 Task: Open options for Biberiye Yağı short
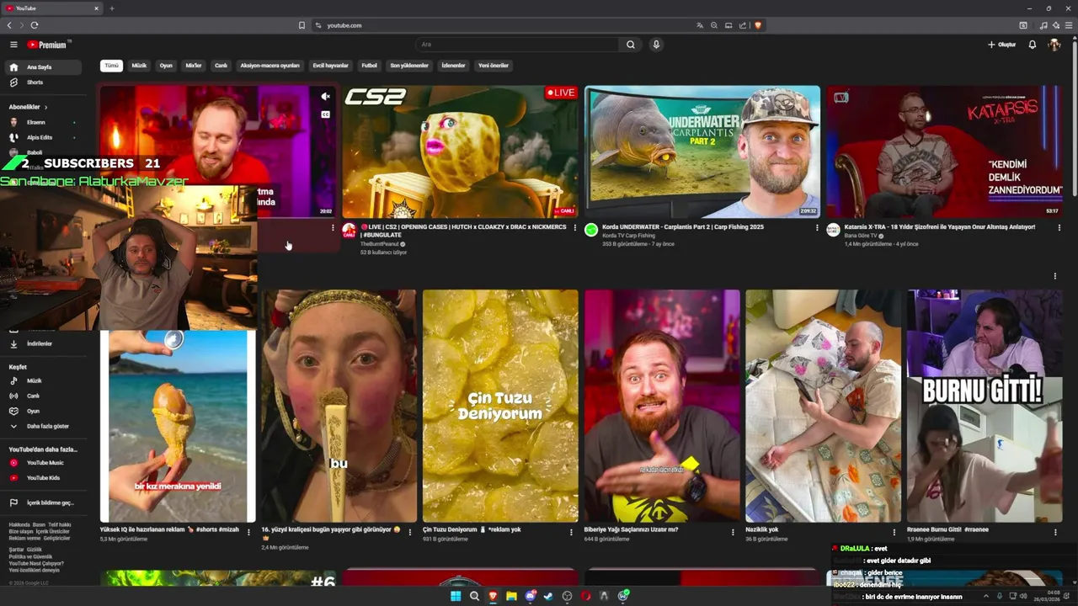point(733,532)
